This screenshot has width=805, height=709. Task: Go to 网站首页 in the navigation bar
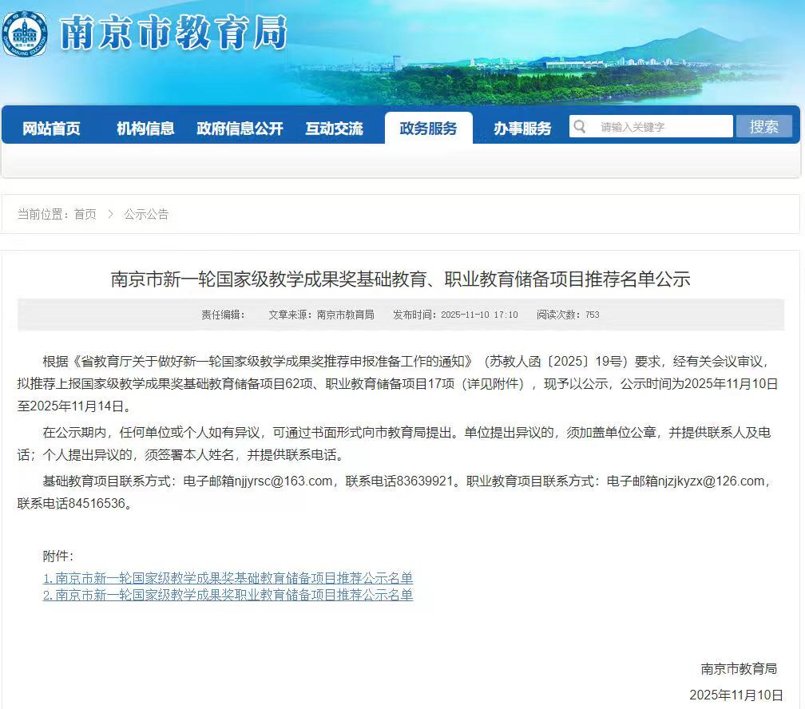[51, 128]
